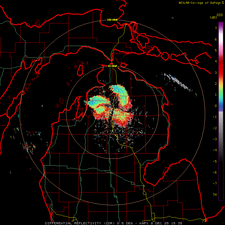Click the -3 value on the color scale
This screenshot has height=225, width=225.
[215, 139]
